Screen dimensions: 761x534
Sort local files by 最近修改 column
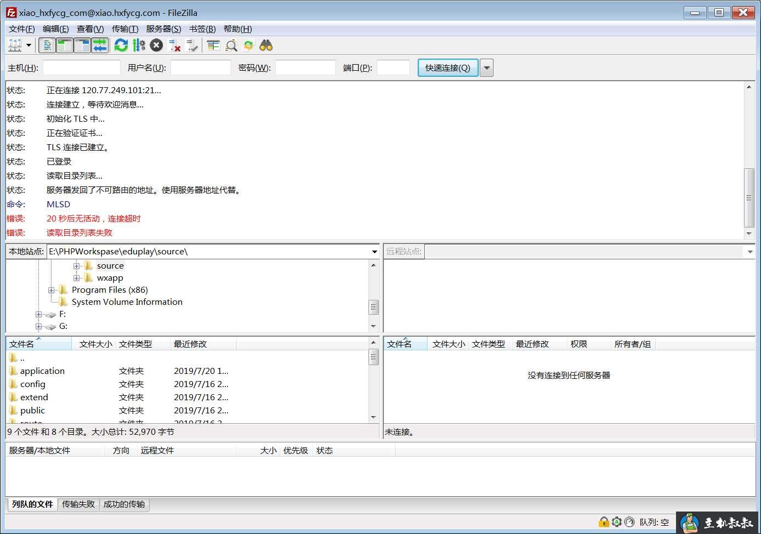[203, 344]
